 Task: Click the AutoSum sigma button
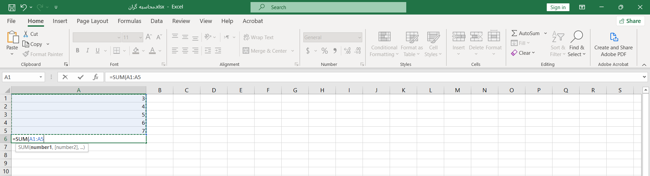coord(525,33)
